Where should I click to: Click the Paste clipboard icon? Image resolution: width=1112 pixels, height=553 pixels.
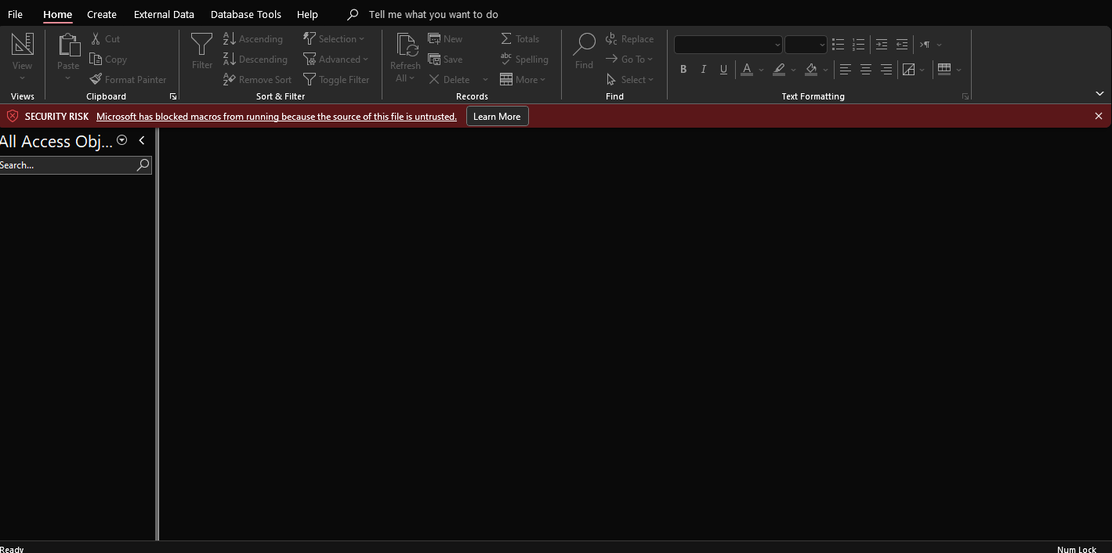(x=68, y=45)
